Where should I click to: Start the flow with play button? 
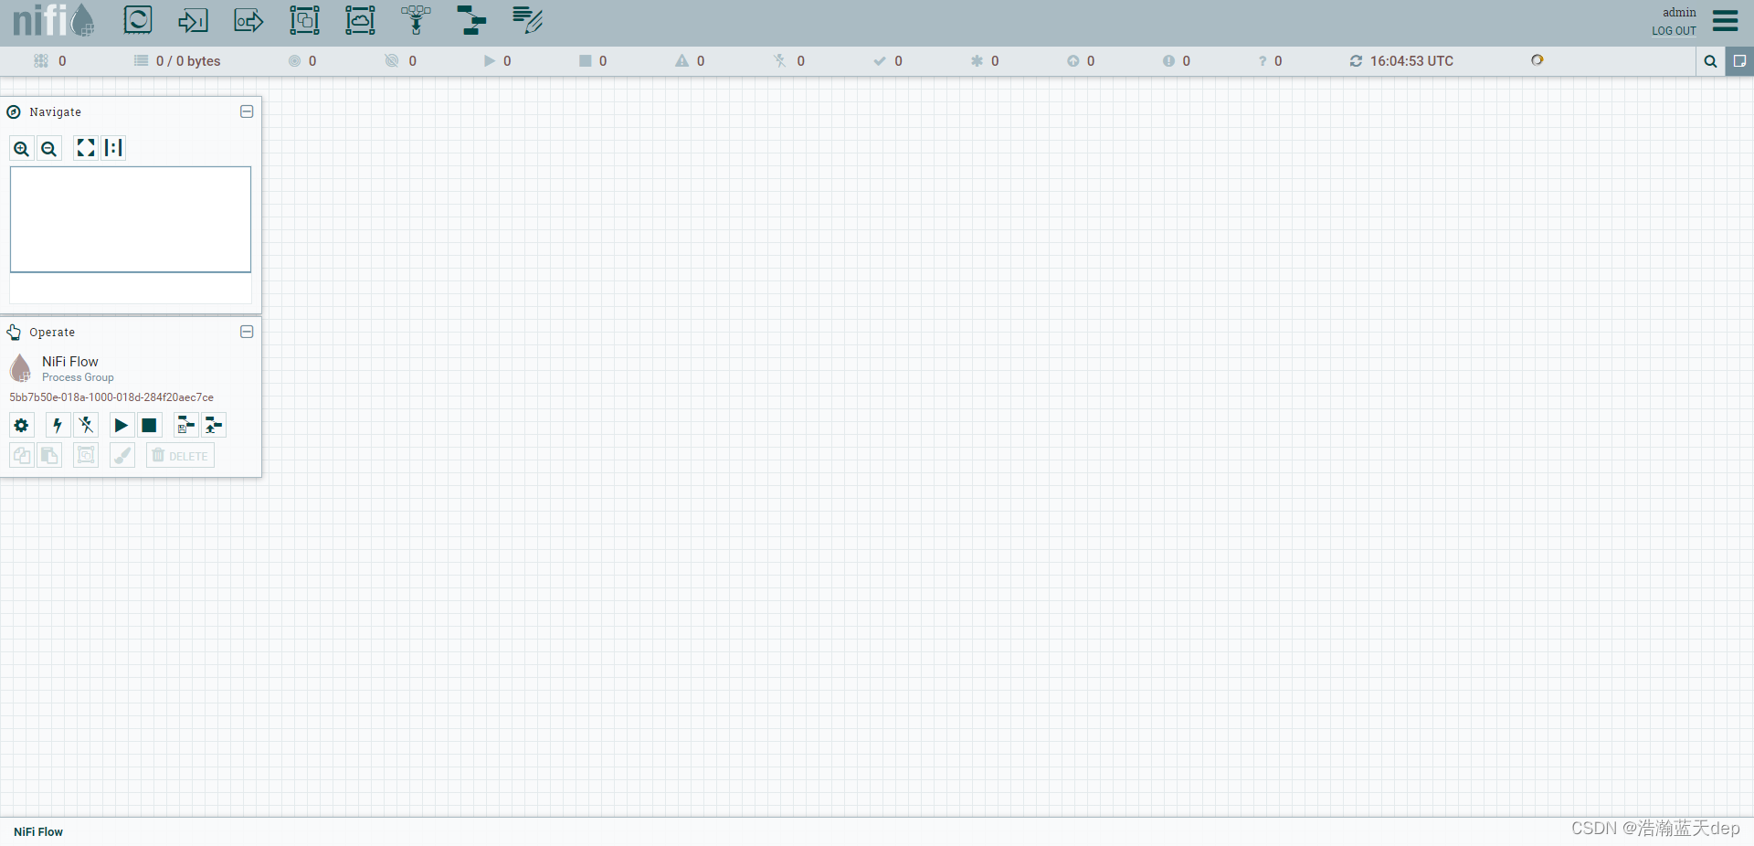(122, 425)
